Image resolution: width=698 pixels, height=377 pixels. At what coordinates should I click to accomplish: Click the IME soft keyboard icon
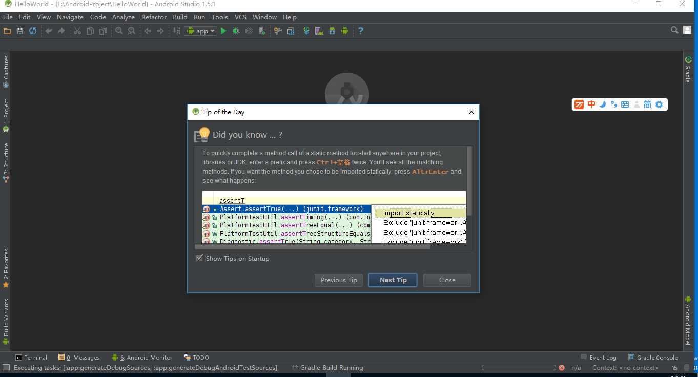(625, 104)
